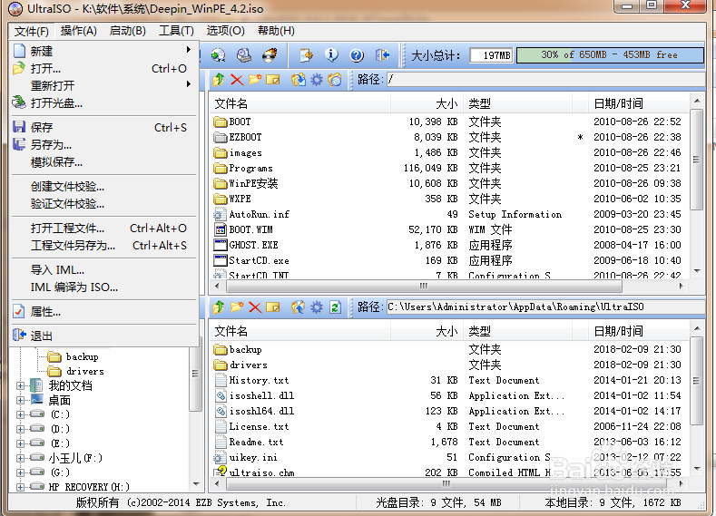Screen dimensions: 716x516
Task: Expand the (G:) drive node
Action: [x=20, y=472]
